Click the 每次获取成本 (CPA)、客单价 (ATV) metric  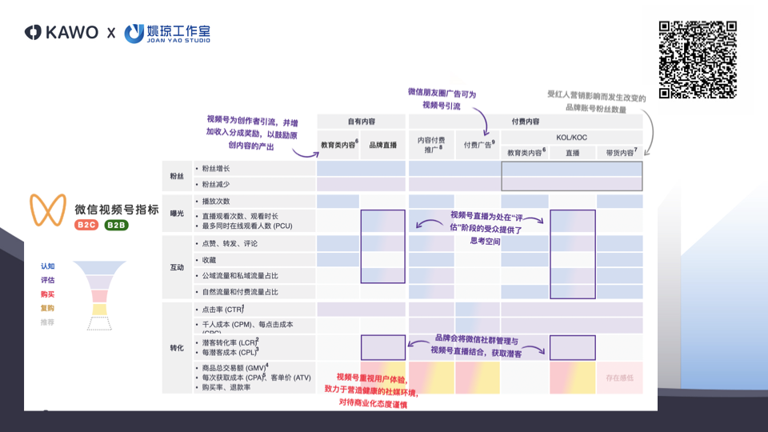[x=256, y=378]
